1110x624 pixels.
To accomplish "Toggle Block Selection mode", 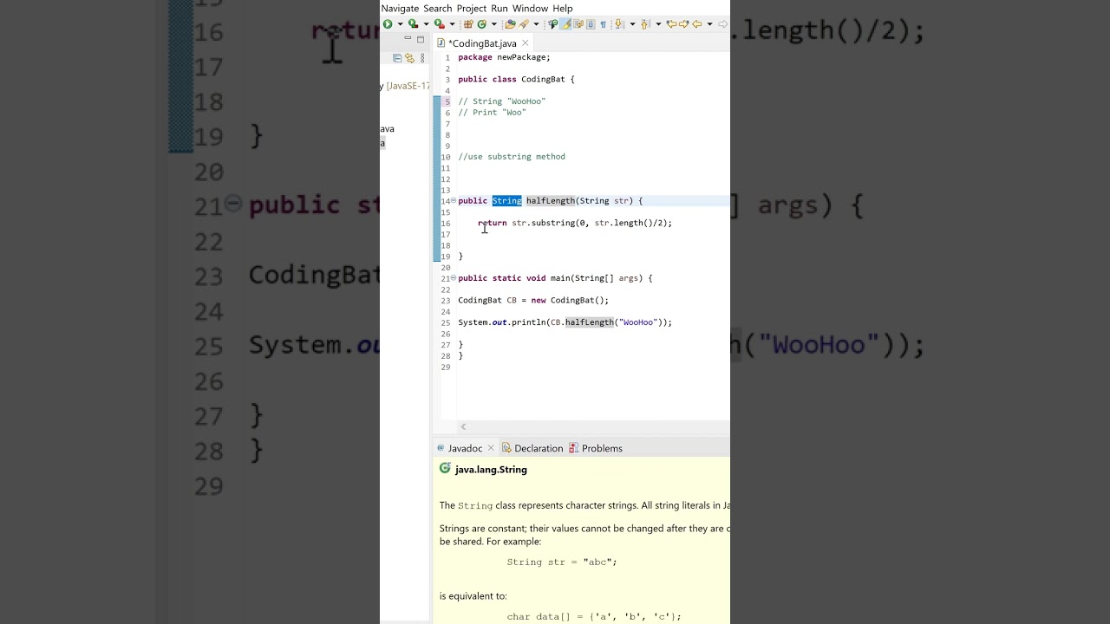I will (x=591, y=24).
